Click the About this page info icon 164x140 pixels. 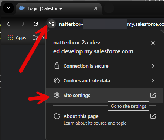click(57, 116)
